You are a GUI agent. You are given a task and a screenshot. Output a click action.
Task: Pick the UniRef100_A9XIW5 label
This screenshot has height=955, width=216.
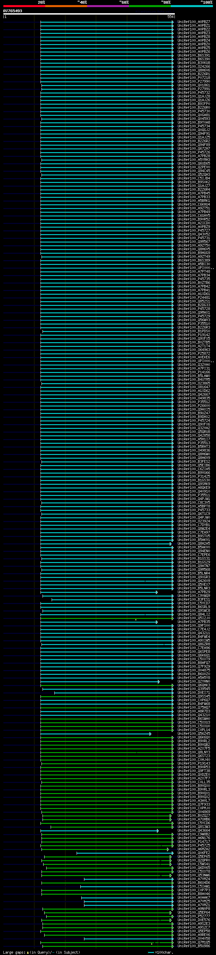click(194, 640)
